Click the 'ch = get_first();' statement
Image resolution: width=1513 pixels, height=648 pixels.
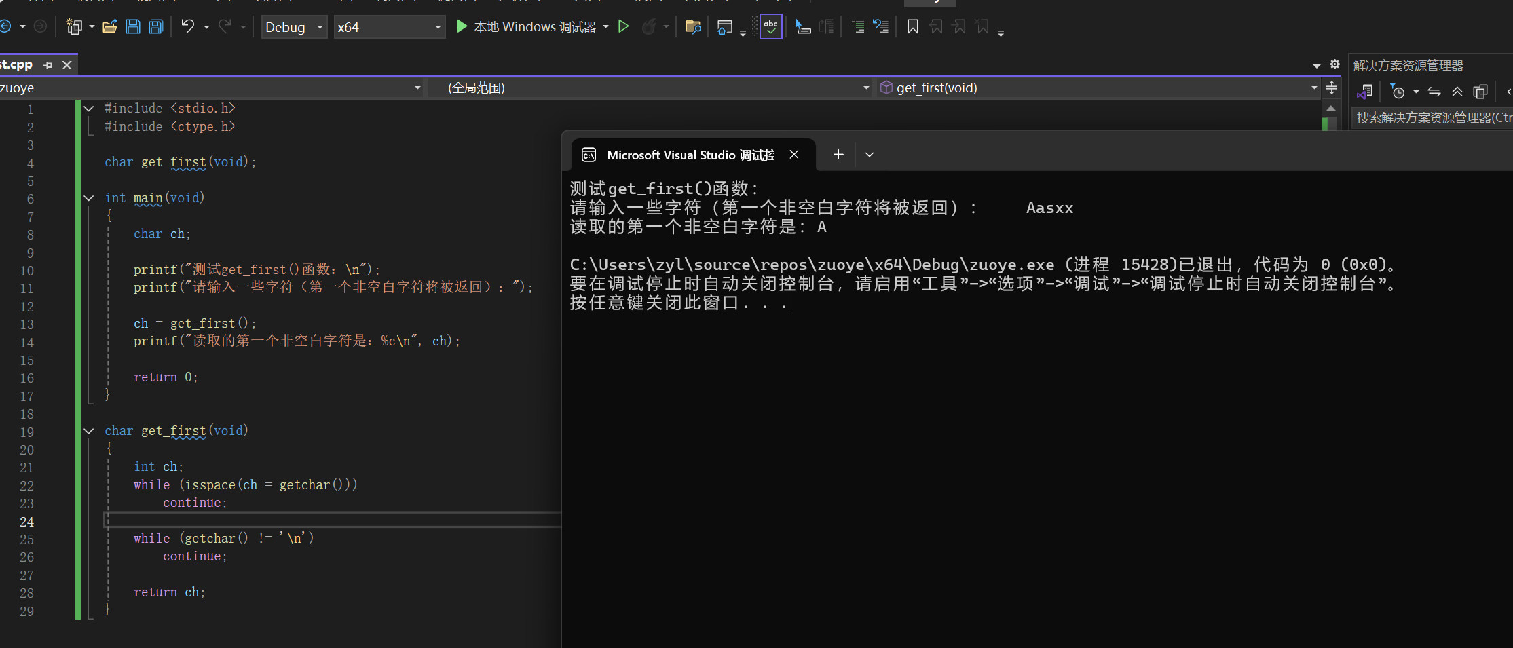(195, 324)
